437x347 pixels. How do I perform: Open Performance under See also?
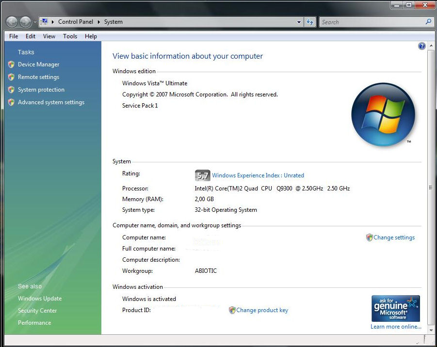34,322
